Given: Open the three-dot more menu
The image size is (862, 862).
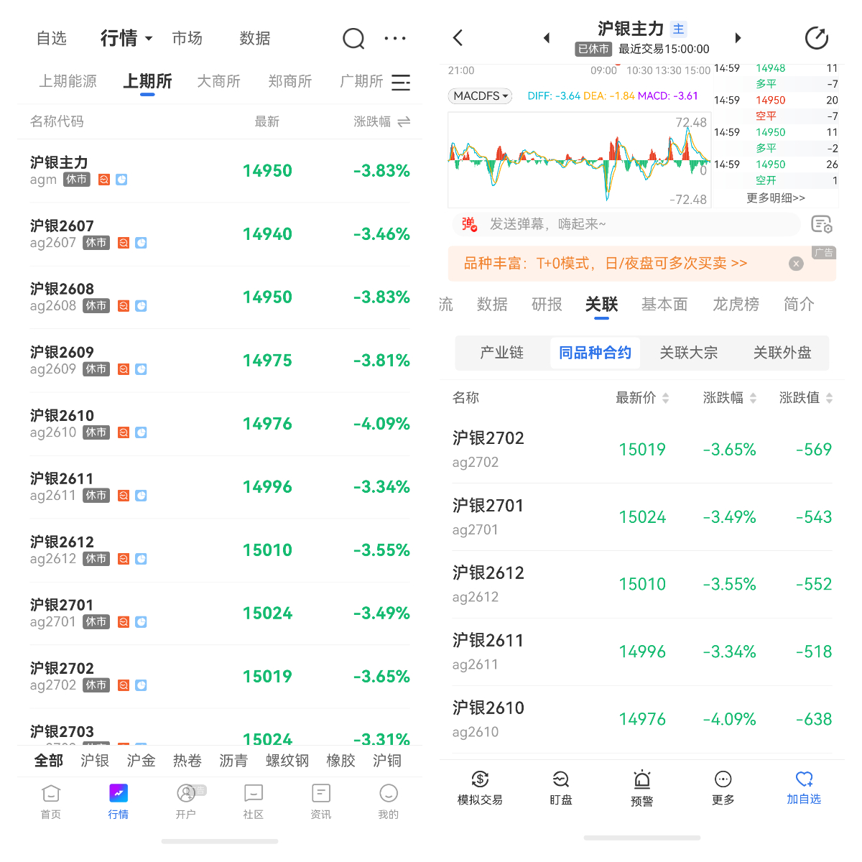Looking at the screenshot, I should 395,38.
